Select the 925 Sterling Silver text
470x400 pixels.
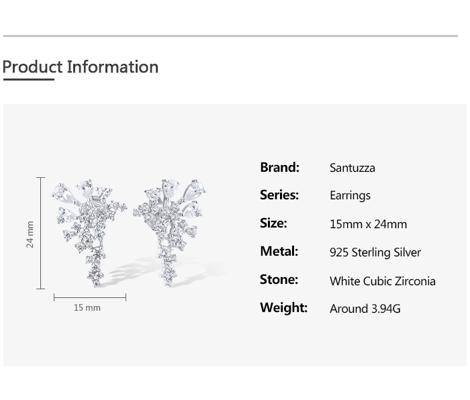click(x=375, y=252)
